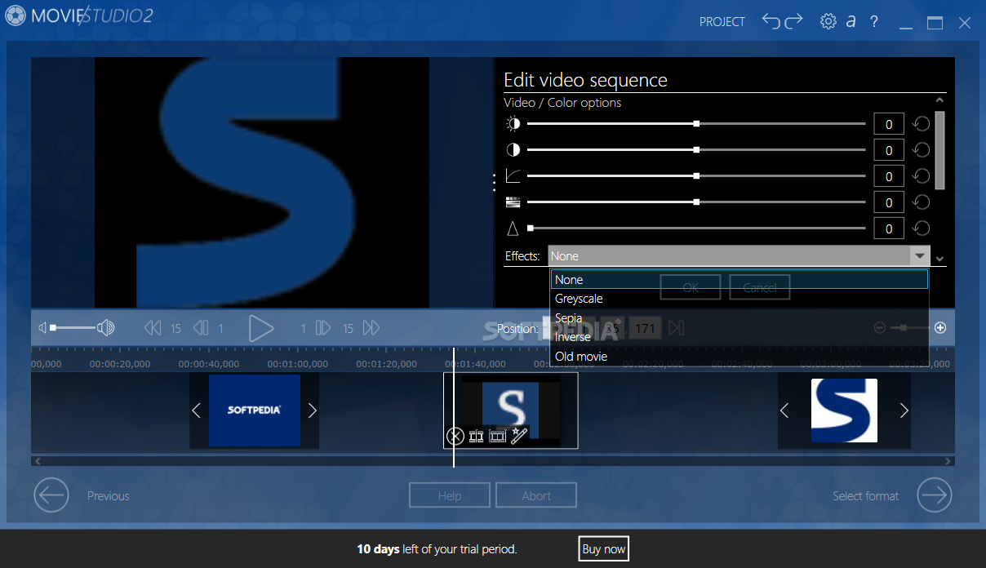This screenshot has height=568, width=986.
Task: Click the loud speaker volume icon
Action: pos(105,328)
